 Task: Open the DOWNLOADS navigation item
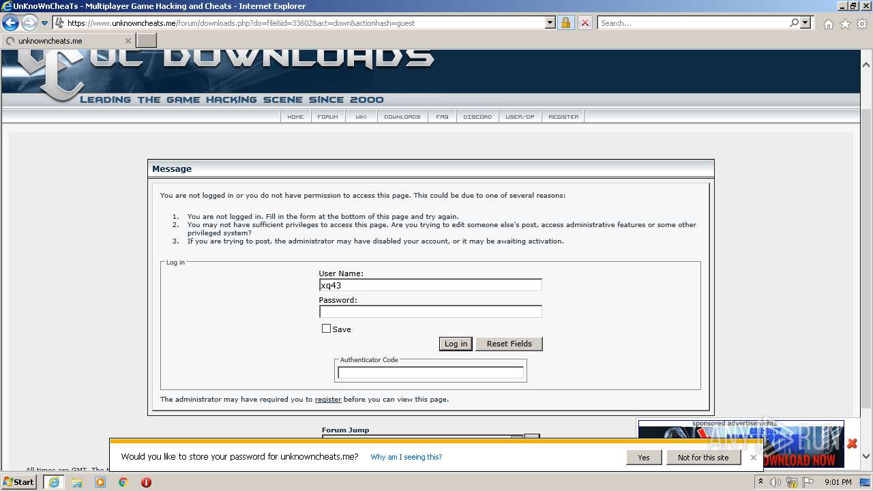pyautogui.click(x=402, y=117)
